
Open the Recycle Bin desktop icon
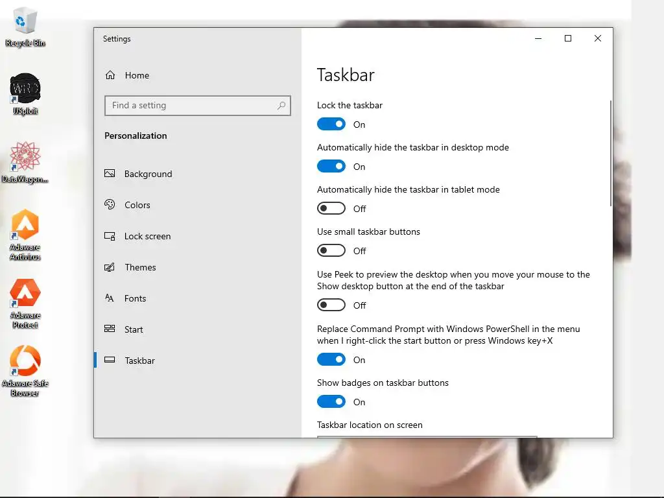(25, 27)
